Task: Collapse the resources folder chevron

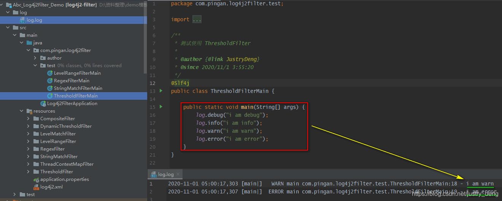Action: click(x=21, y=111)
